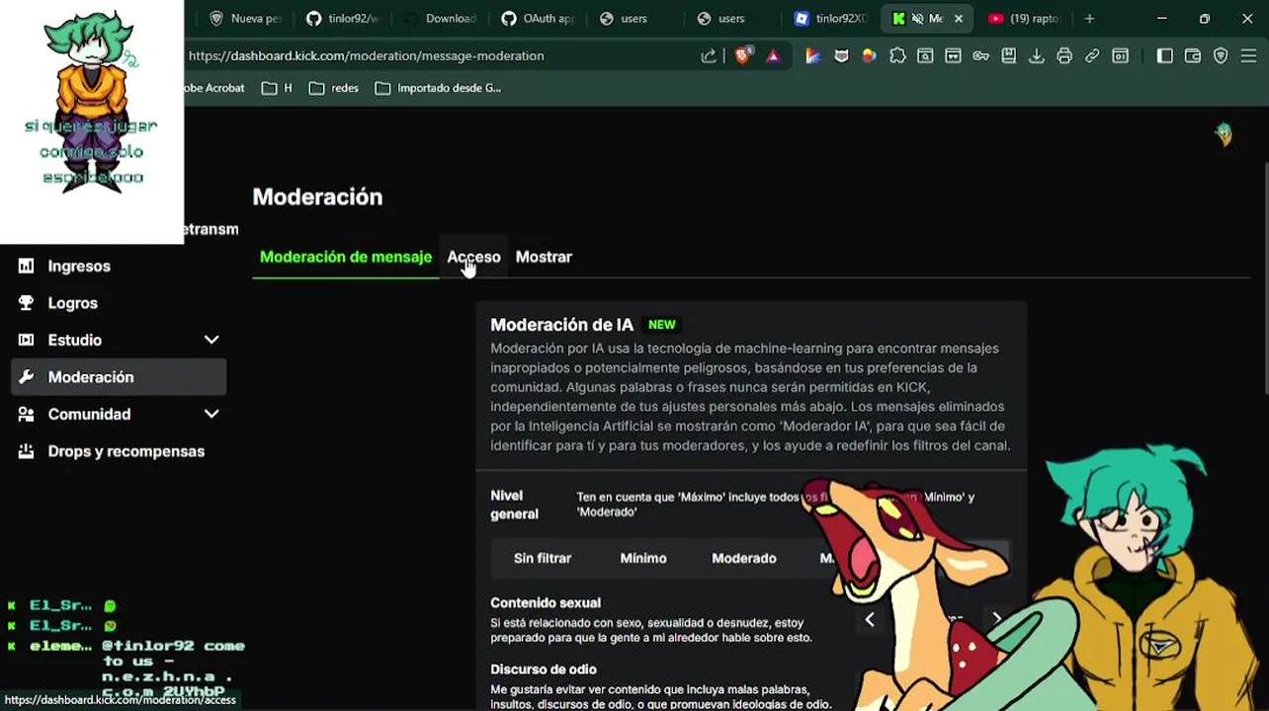1269x711 pixels.
Task: Set general level to Sin filtrar
Action: 543,558
